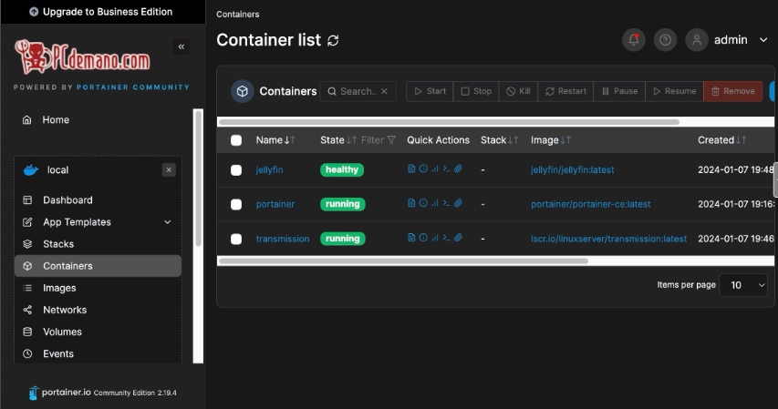Open the admin user dropdown chevron
This screenshot has height=409, width=778.
click(763, 40)
